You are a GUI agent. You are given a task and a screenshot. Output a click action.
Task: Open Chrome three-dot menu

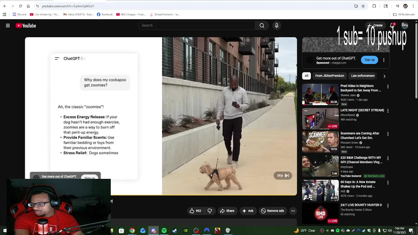click(413, 6)
